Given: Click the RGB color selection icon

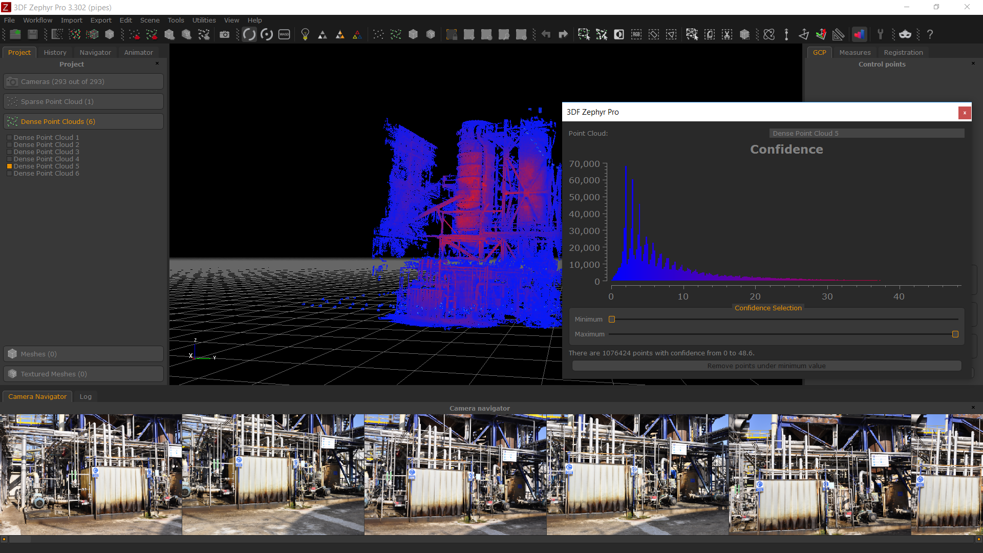Looking at the screenshot, I should (636, 34).
